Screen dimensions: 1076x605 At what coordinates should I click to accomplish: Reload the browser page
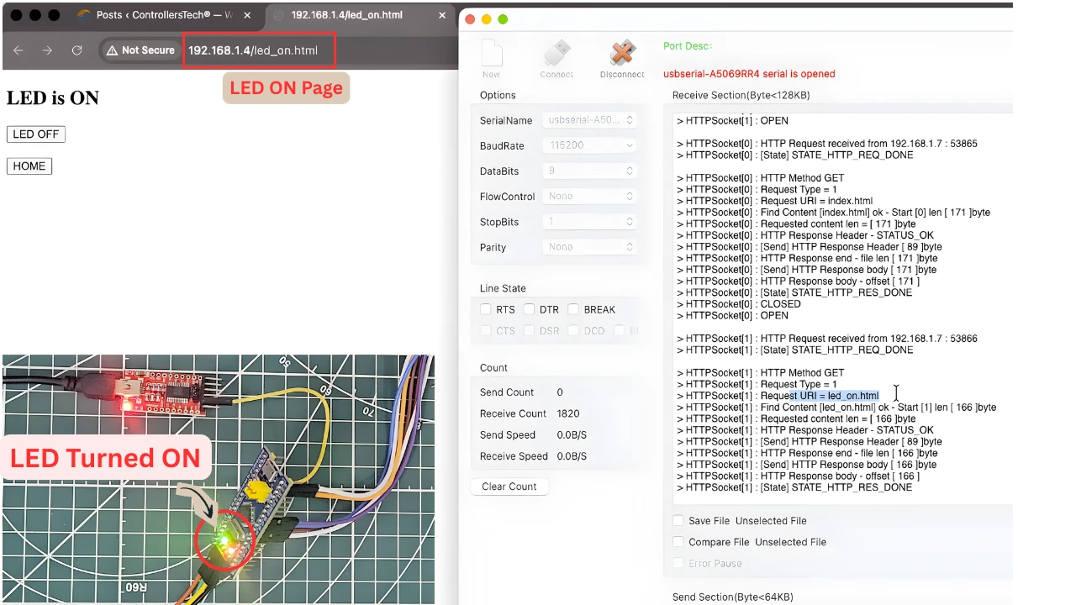(76, 50)
